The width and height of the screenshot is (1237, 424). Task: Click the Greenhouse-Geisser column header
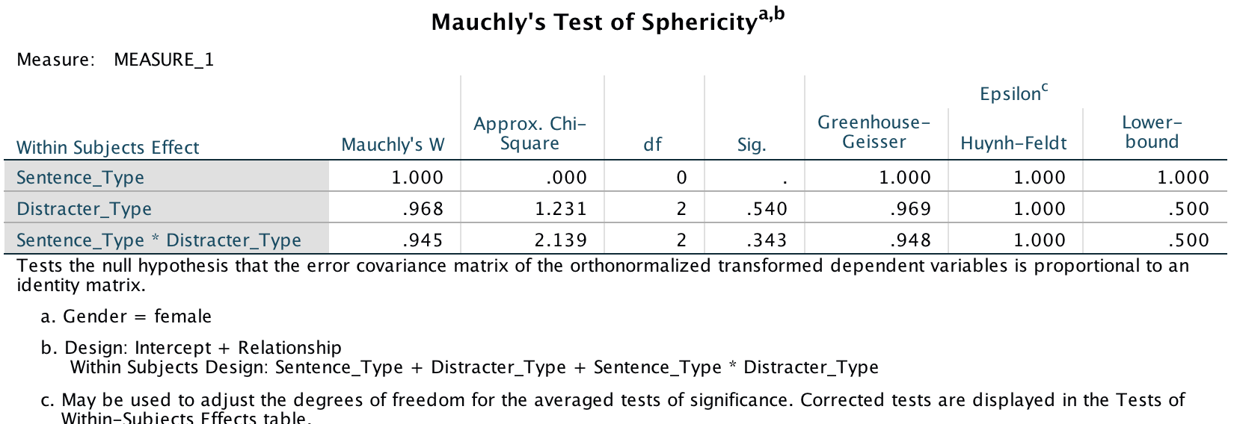pos(874,132)
